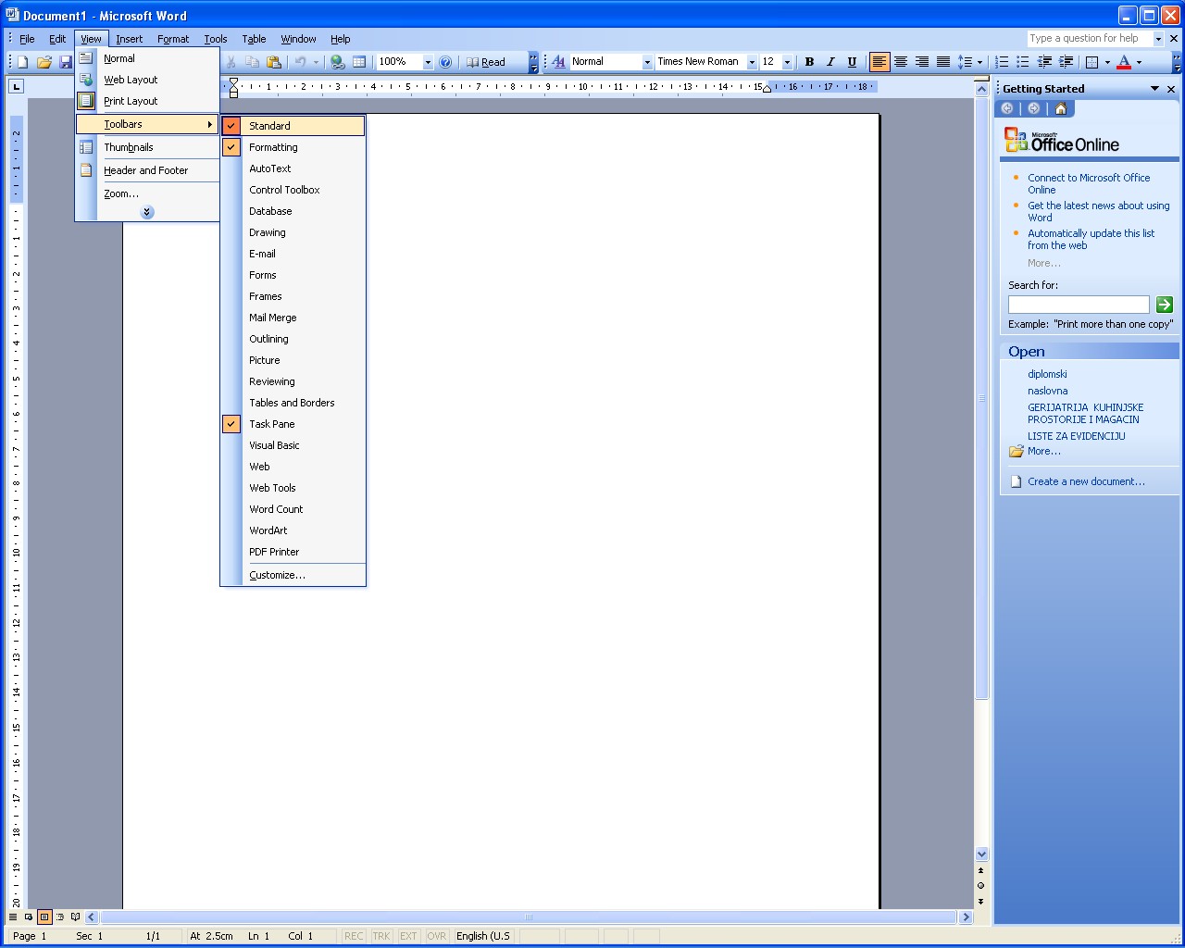Start the Office Online search with green arrow
The image size is (1185, 948).
click(x=1165, y=305)
